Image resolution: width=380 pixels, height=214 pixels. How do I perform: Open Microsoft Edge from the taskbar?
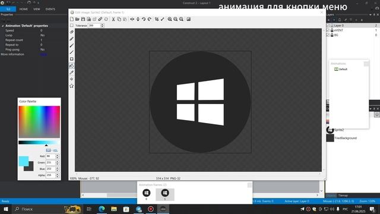tap(102, 209)
